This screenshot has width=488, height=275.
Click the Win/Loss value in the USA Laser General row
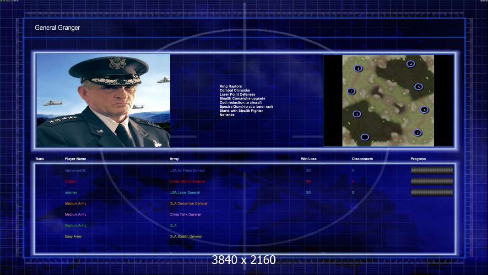[x=308, y=193]
